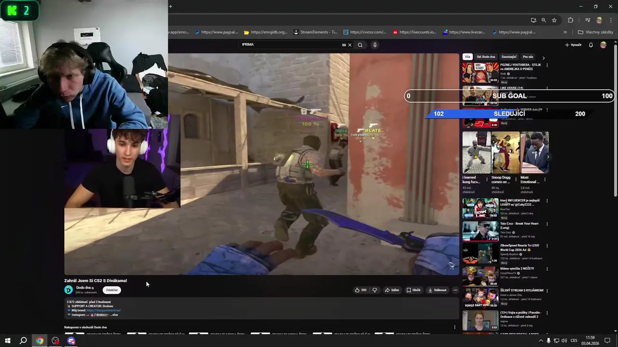Open Windows action center notifications
This screenshot has width=618, height=347.
pyautogui.click(x=607, y=341)
